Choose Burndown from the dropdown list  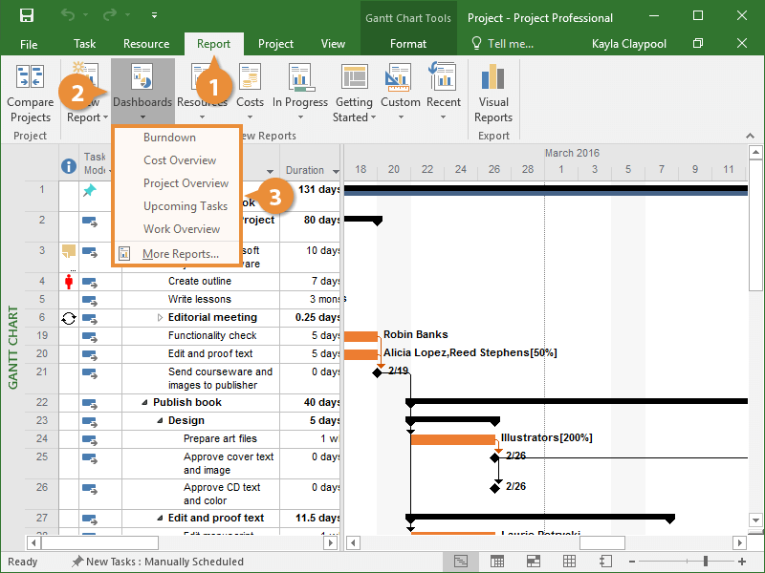tap(169, 138)
